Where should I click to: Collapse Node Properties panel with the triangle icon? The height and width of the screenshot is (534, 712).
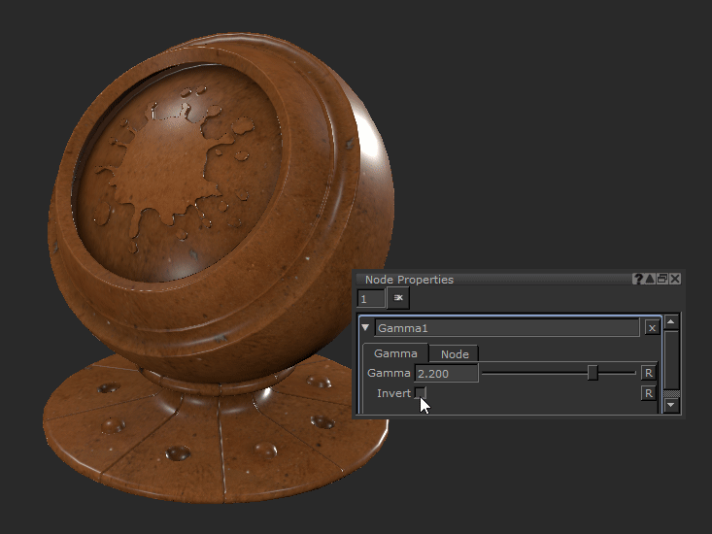(650, 280)
